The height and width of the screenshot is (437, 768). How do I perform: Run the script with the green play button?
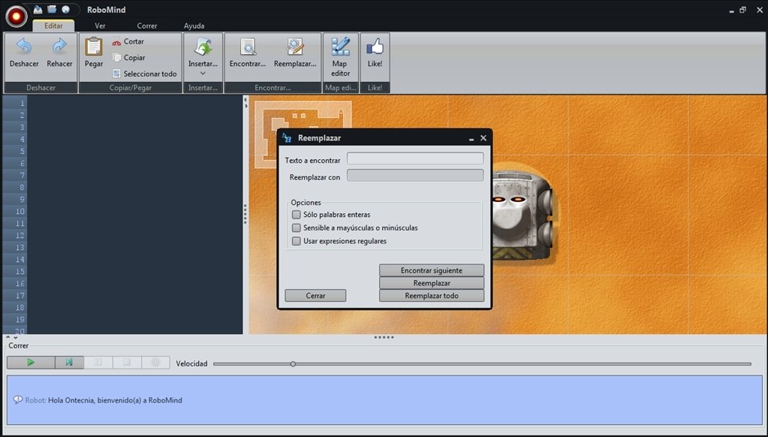pyautogui.click(x=31, y=363)
